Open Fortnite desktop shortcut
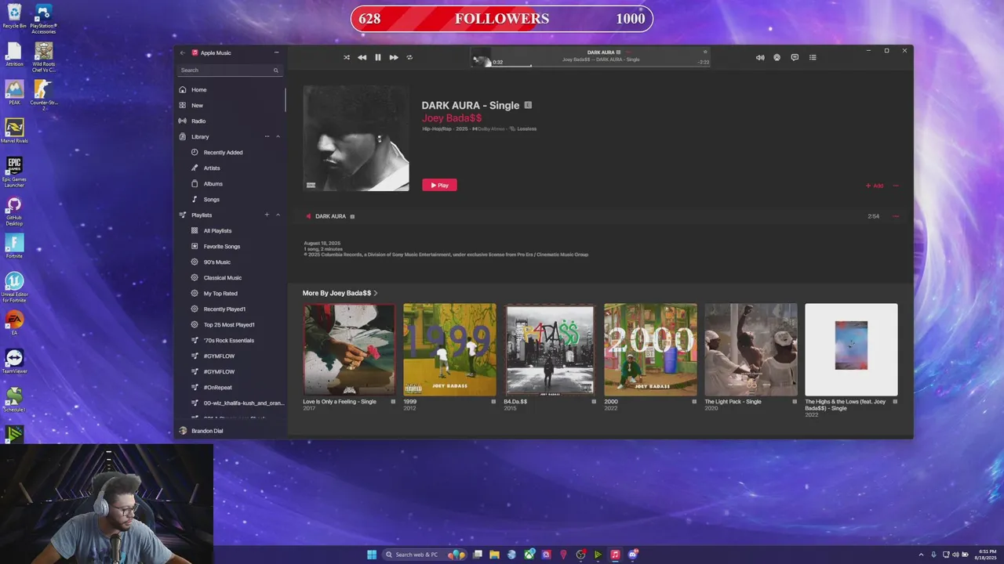1004x564 pixels. 14,246
